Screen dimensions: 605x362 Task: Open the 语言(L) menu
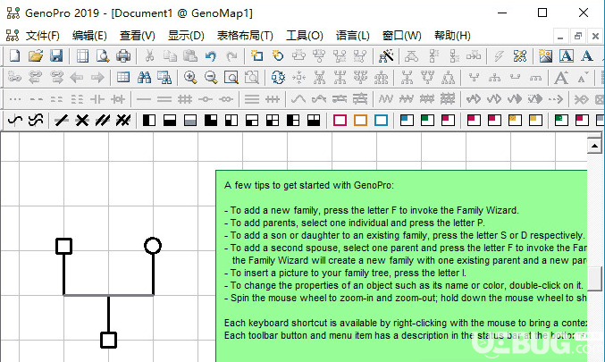pos(353,36)
